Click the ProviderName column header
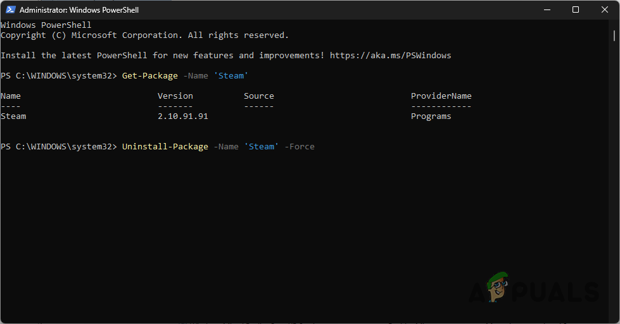620x324 pixels. [441, 96]
